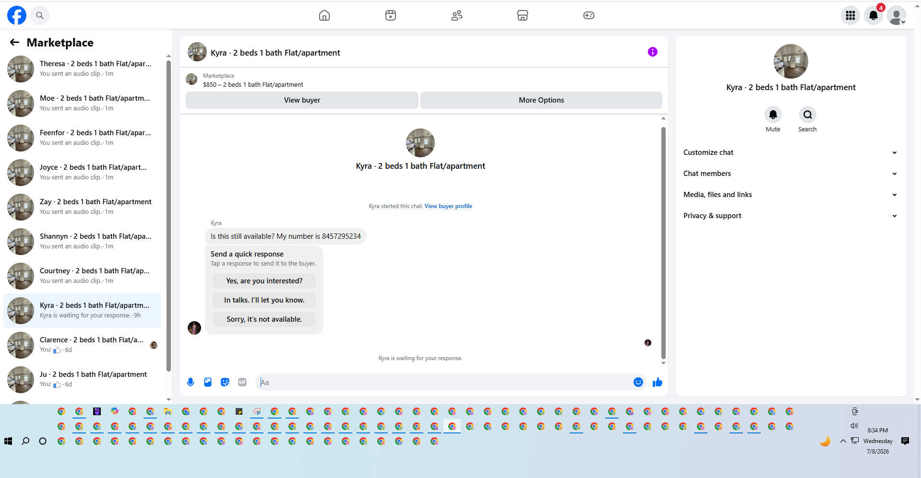Send quick response Yes, are you interested?
This screenshot has height=478, width=921.
coord(264,281)
